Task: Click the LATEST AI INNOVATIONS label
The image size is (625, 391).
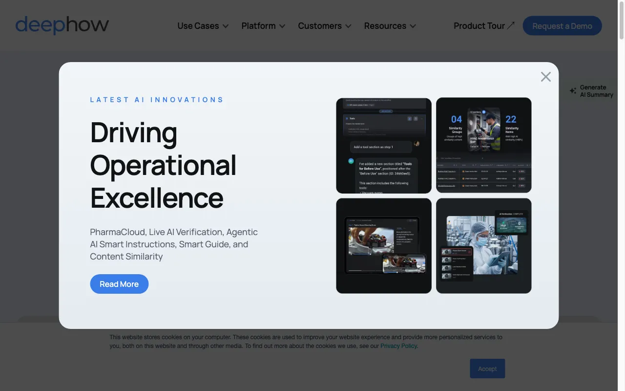Action: click(157, 100)
